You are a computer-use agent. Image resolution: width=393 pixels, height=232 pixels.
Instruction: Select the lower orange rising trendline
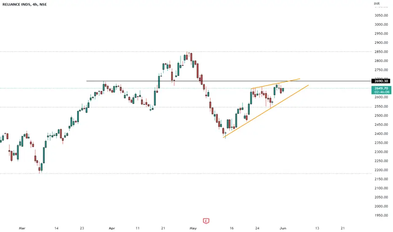click(x=266, y=111)
